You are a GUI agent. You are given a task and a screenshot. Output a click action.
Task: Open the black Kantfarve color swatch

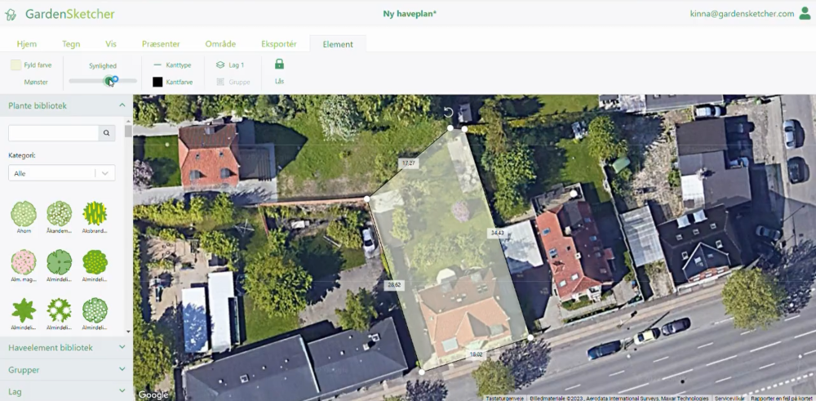click(157, 82)
